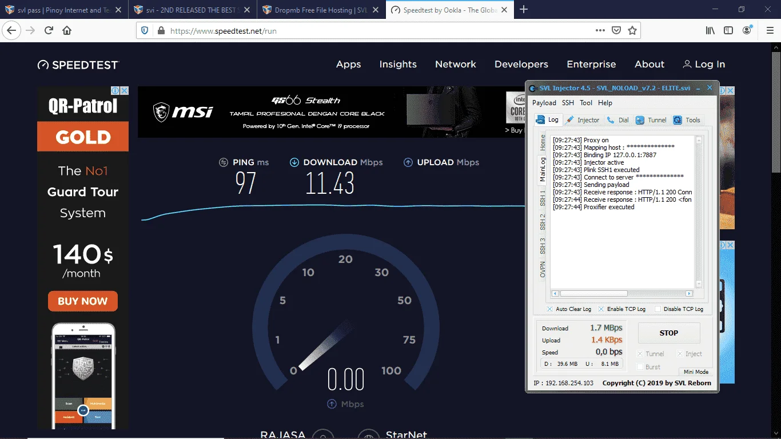Switch to the Dropmb Free File Hosting tab
781x439 pixels.
pos(322,10)
